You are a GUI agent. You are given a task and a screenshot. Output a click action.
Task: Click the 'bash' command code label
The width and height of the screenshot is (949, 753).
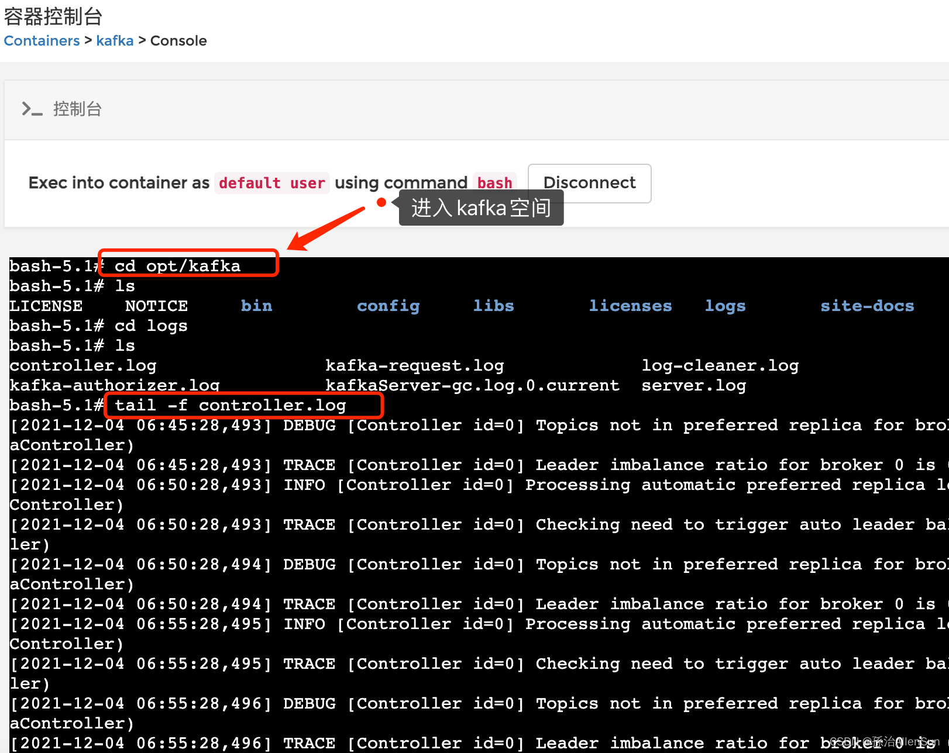click(494, 183)
